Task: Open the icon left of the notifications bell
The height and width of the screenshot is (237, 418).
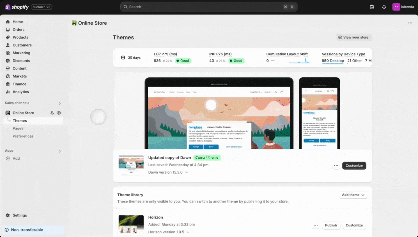Action: [372, 7]
